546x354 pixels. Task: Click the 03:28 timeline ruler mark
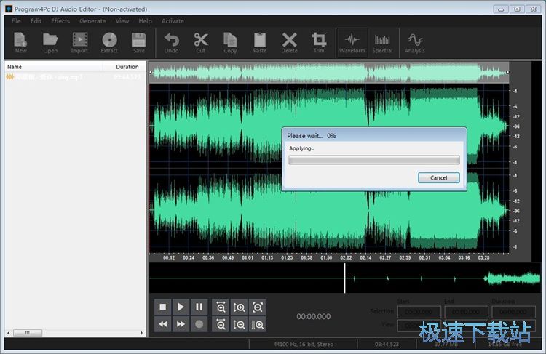click(x=483, y=257)
